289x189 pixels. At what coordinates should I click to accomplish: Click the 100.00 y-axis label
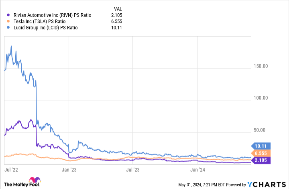[x=261, y=98]
